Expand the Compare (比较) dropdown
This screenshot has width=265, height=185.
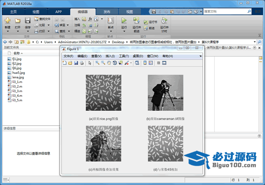click(x=48, y=25)
